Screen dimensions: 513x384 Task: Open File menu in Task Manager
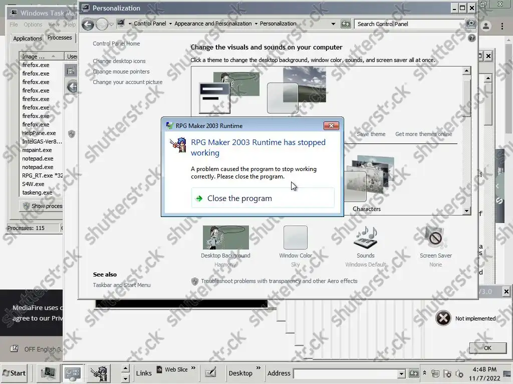[x=14, y=24]
